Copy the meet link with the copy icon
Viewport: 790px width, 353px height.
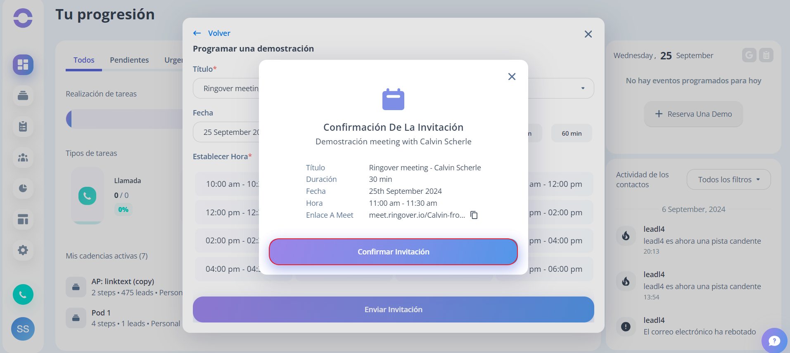pyautogui.click(x=474, y=215)
